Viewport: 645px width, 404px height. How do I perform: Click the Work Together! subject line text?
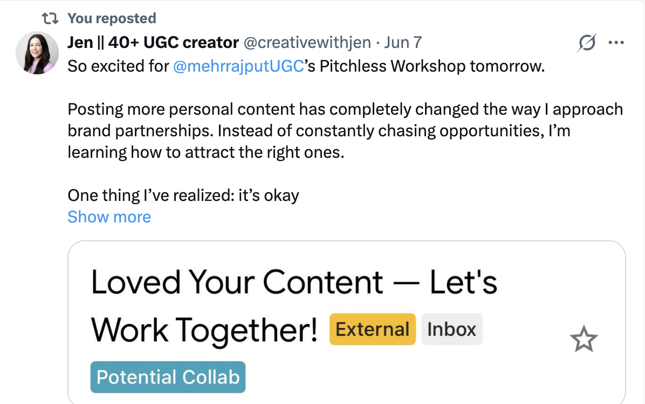tap(204, 330)
